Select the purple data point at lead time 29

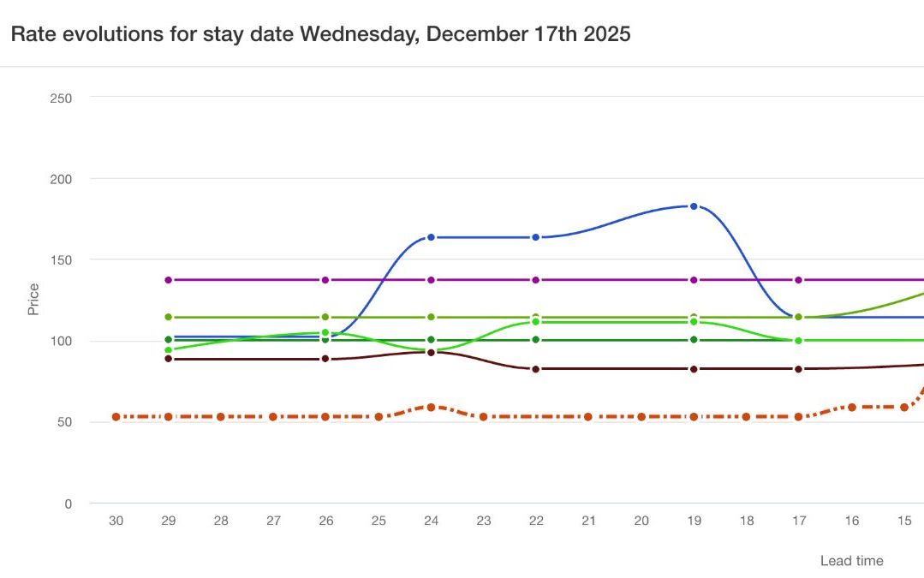pyautogui.click(x=169, y=280)
